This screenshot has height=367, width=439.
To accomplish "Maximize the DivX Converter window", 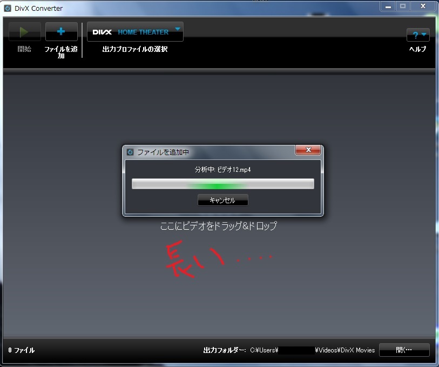I will coord(403,6).
